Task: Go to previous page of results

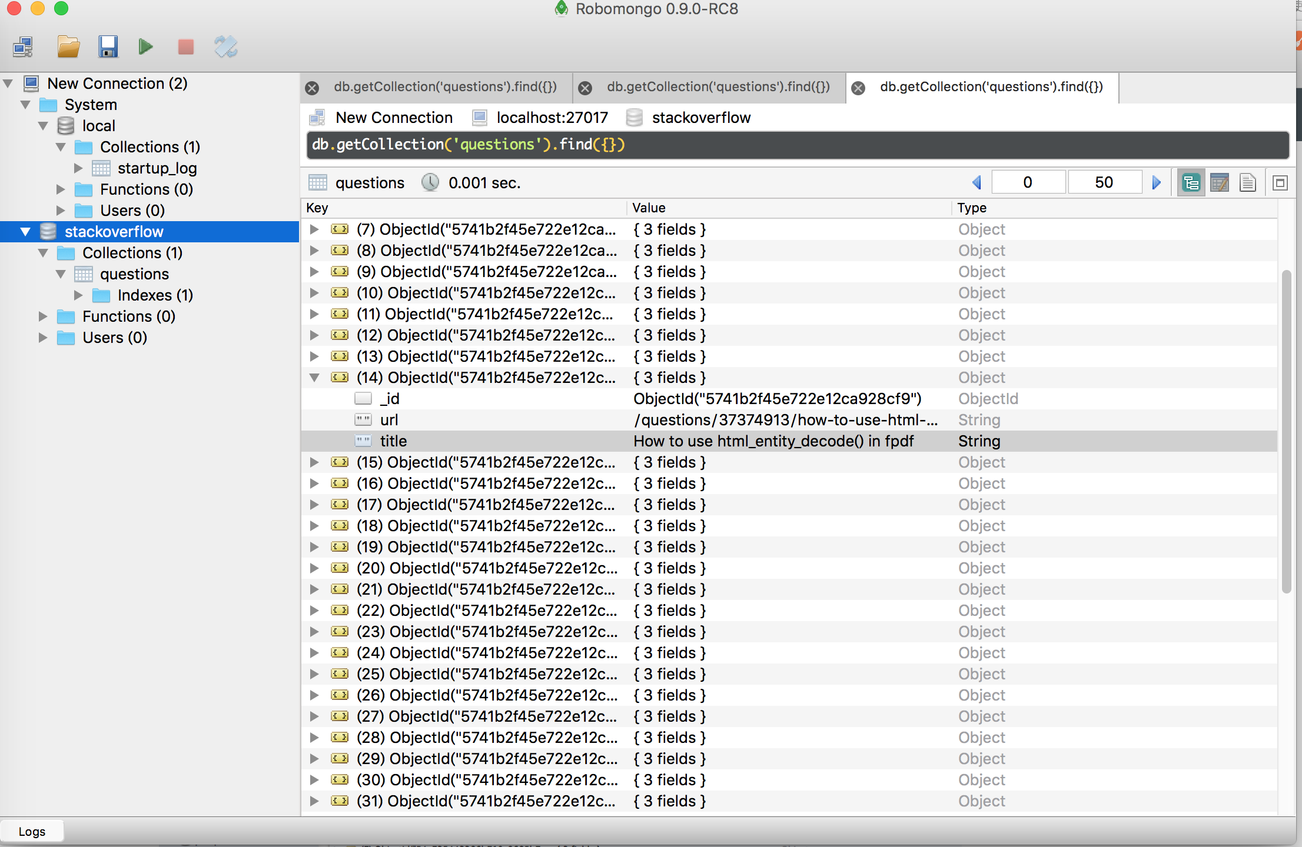Action: [977, 182]
